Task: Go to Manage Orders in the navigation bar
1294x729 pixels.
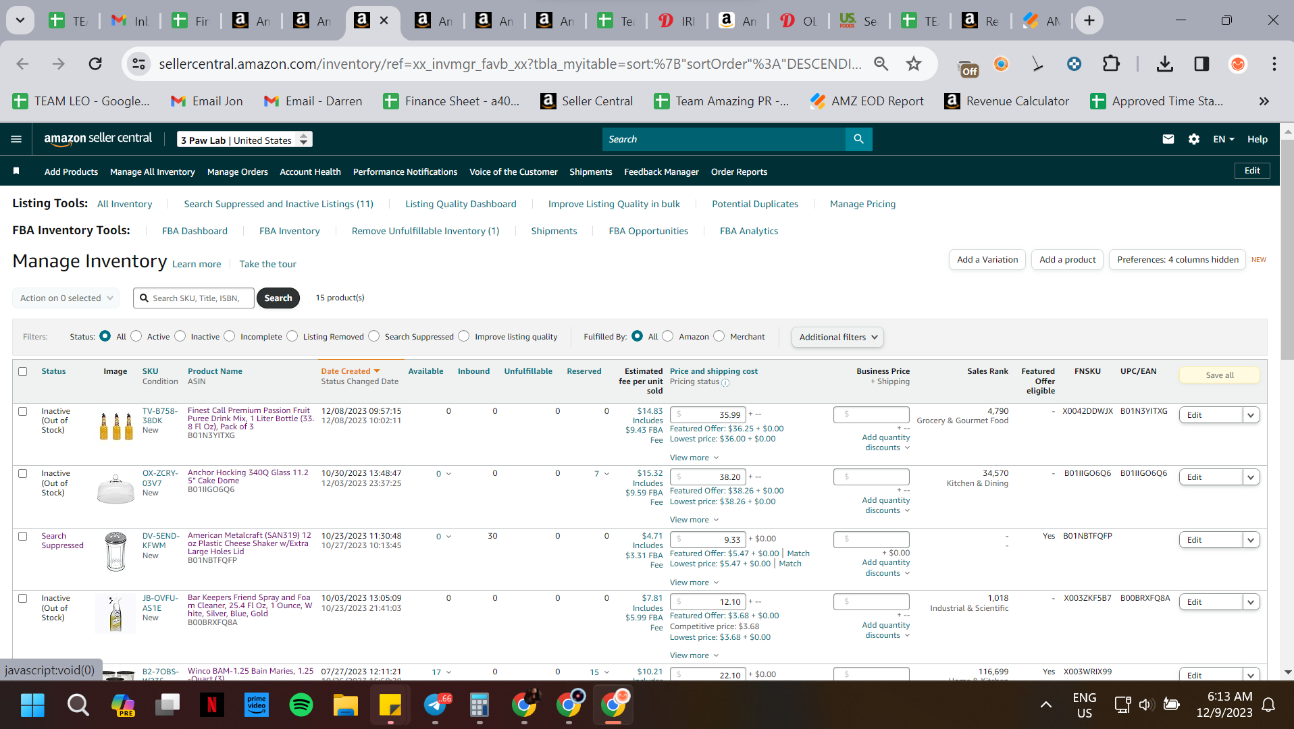Action: coord(238,171)
